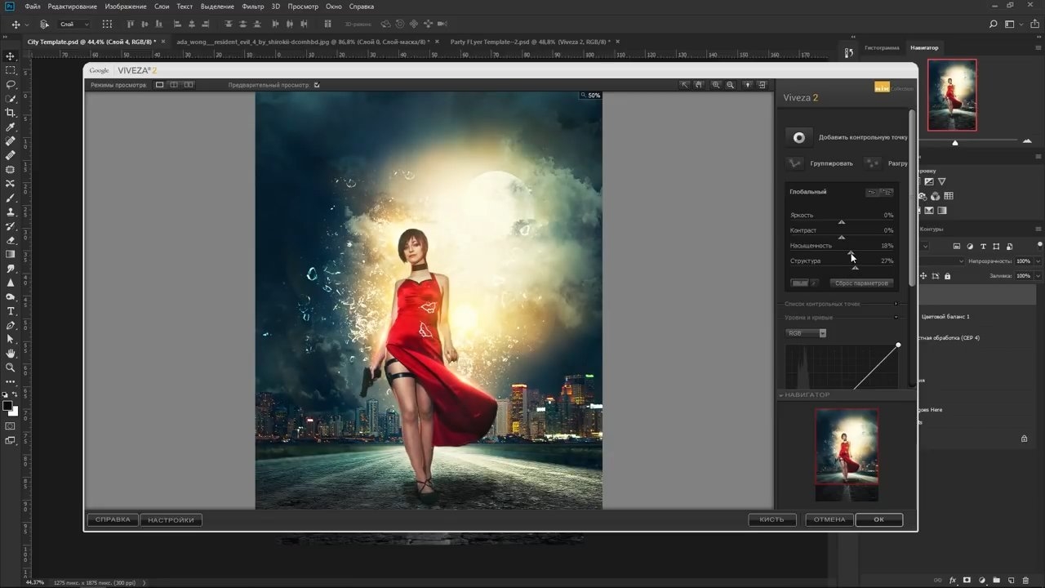Click the Структура slider handle
The image size is (1045, 588).
[855, 267]
